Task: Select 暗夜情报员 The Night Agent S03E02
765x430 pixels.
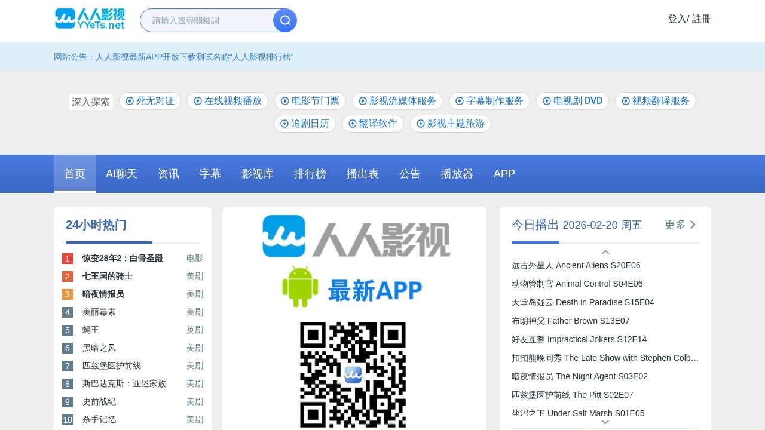Action: coord(579,376)
